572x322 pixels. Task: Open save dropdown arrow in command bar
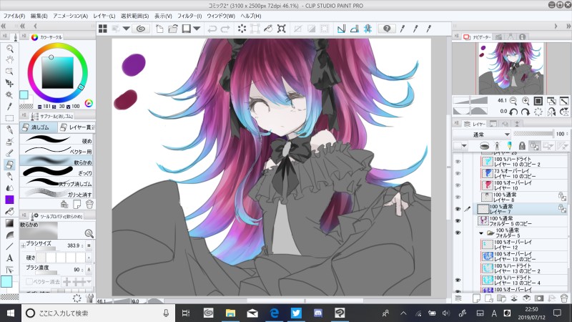click(x=197, y=29)
